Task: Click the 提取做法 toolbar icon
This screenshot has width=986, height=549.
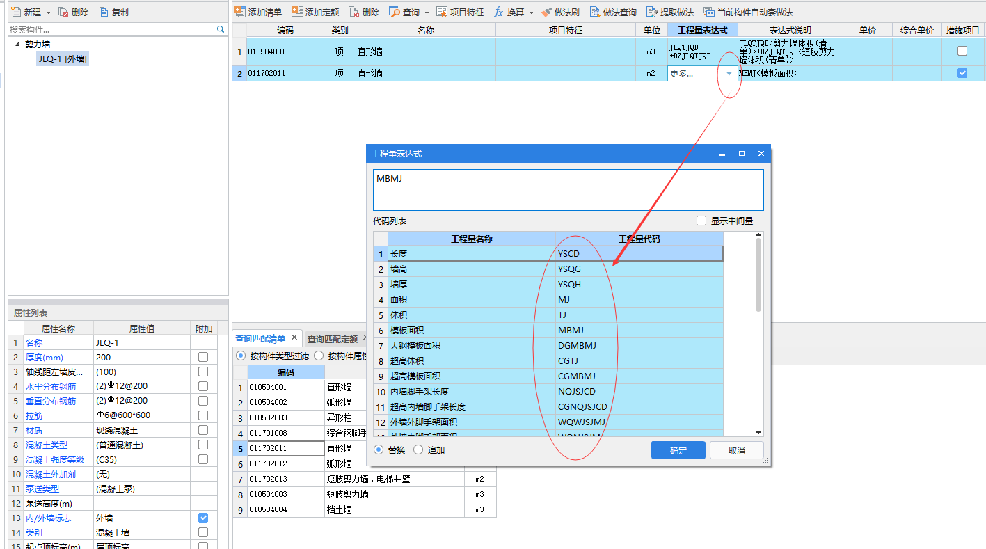Action: pos(652,12)
